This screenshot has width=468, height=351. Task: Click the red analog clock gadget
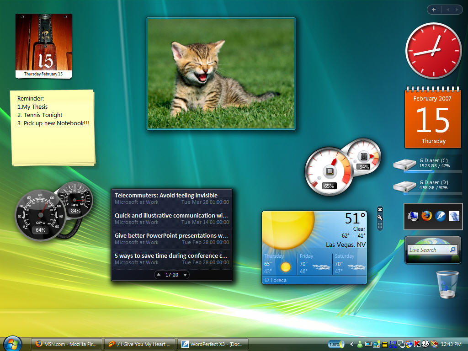[x=433, y=51]
